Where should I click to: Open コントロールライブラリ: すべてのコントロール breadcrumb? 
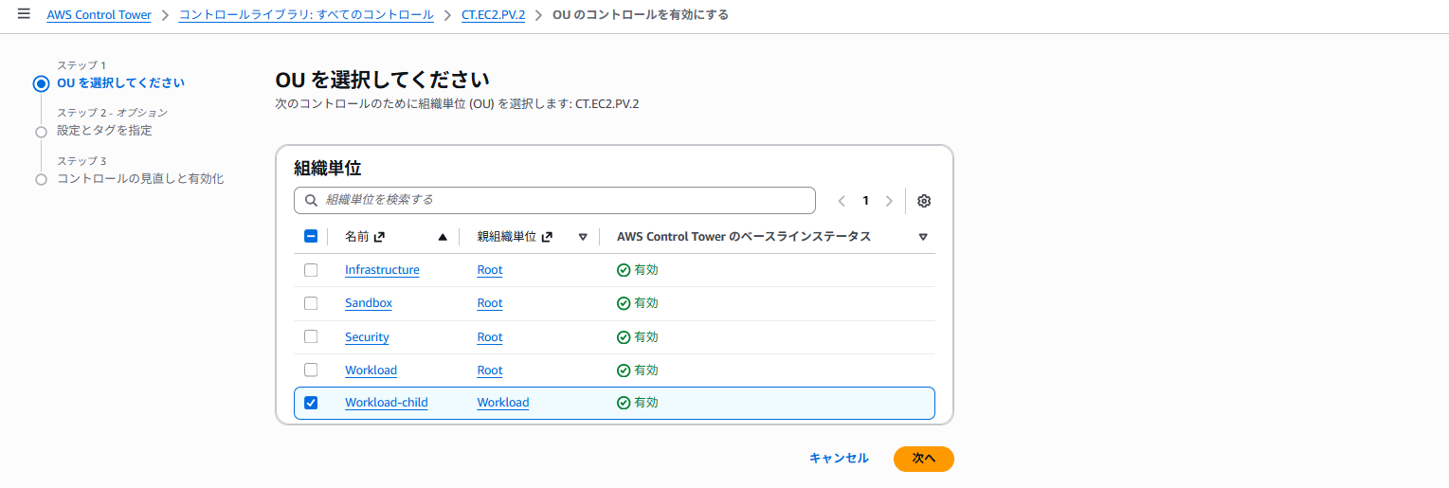click(306, 15)
